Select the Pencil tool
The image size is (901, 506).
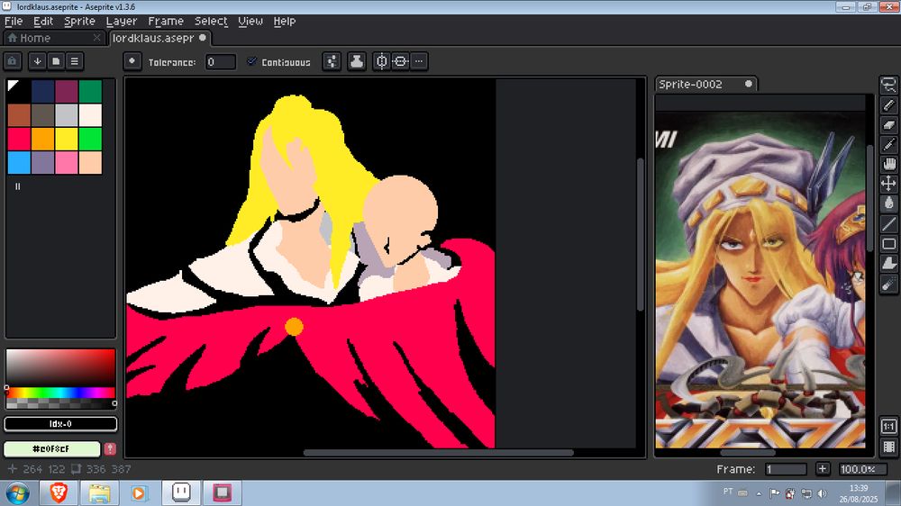889,105
